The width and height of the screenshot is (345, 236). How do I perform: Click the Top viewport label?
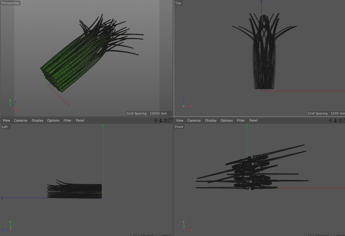(x=178, y=3)
